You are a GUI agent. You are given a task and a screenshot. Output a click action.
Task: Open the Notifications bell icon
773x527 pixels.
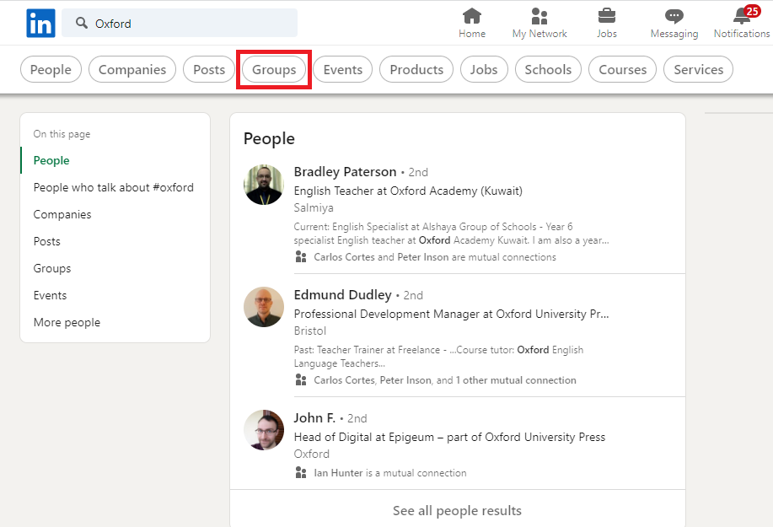tap(742, 16)
